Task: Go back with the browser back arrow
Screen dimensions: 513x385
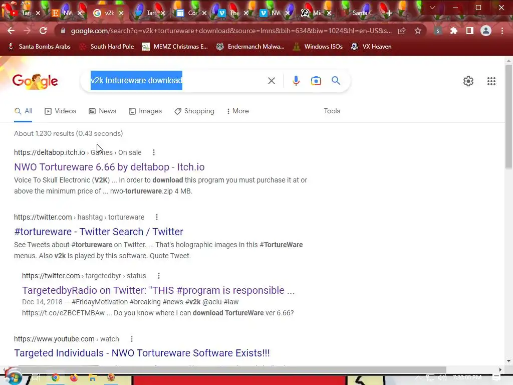Action: (x=11, y=31)
